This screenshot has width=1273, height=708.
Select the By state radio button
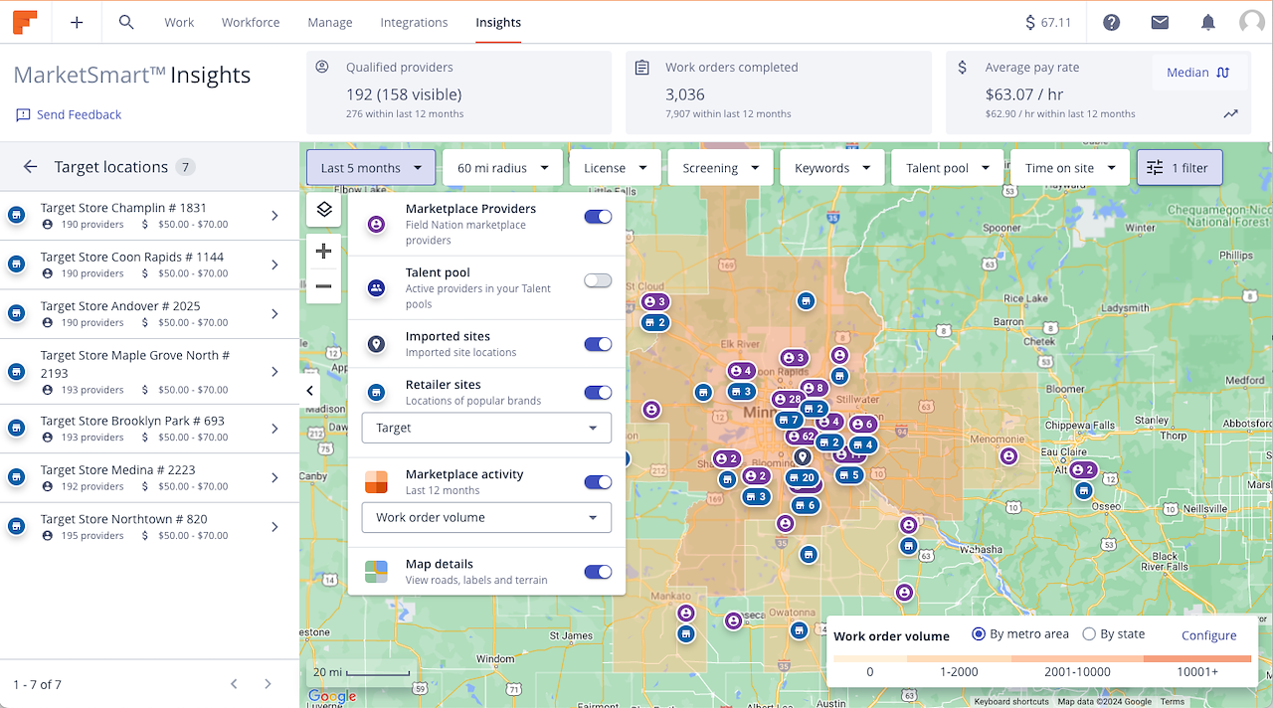[1089, 634]
